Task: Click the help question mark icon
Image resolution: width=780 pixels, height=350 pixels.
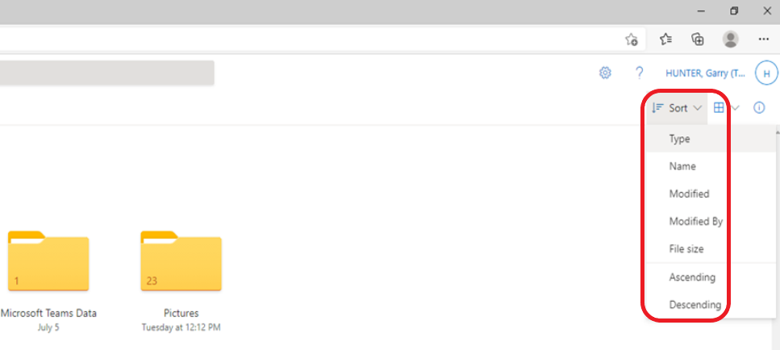Action: [x=640, y=73]
